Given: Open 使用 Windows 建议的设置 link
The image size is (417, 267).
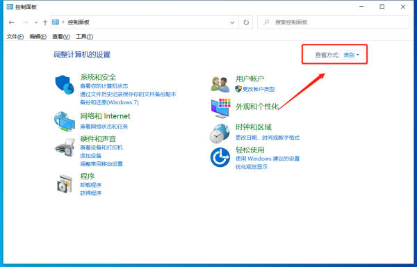Looking at the screenshot, I should click(268, 159).
